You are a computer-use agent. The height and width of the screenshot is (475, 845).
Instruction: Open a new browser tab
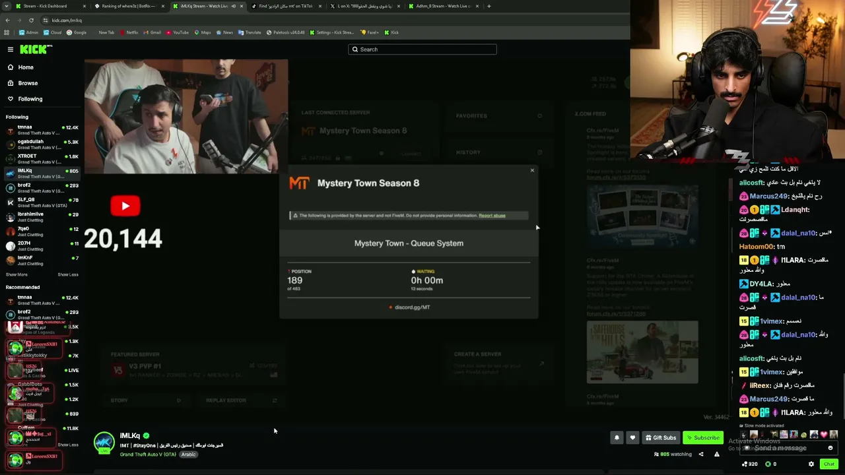(x=489, y=6)
